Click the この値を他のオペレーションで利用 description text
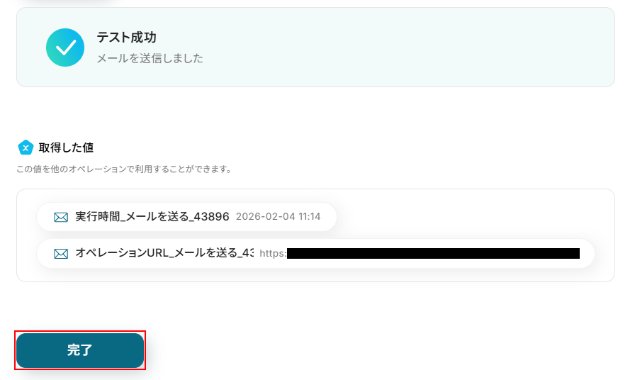This screenshot has height=380, width=635. pyautogui.click(x=124, y=169)
